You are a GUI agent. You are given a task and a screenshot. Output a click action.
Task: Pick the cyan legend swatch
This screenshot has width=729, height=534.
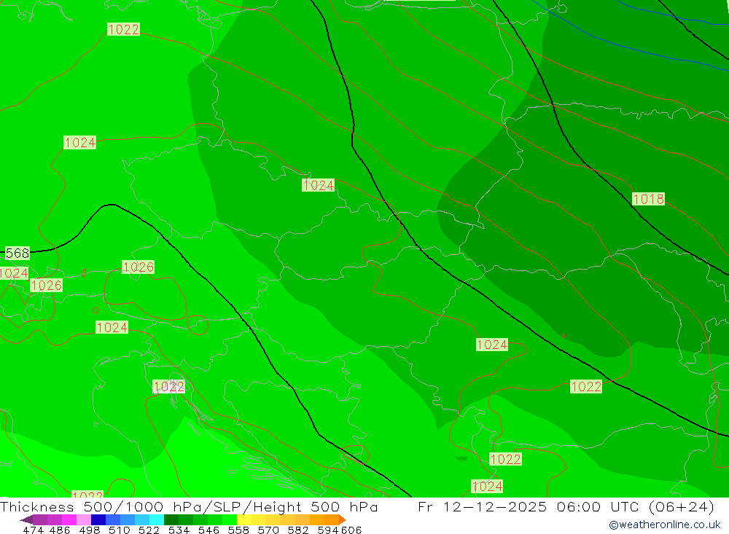[157, 519]
